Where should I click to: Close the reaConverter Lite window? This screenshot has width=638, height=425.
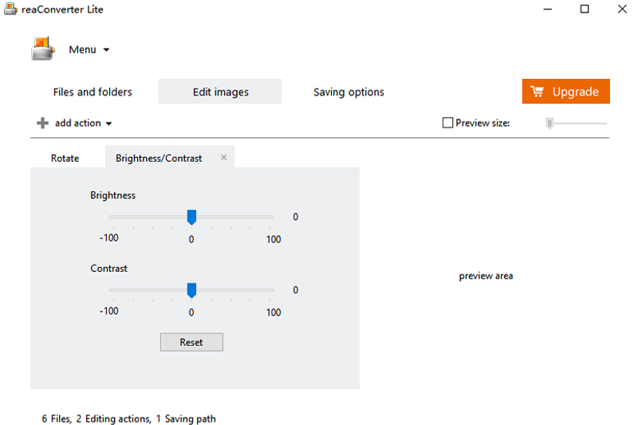(620, 10)
